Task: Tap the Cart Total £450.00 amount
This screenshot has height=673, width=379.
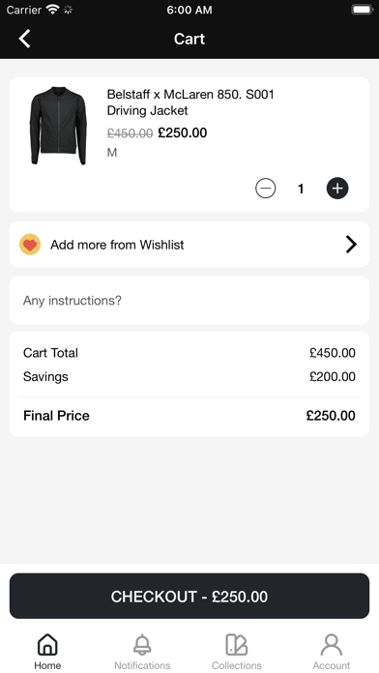Action: click(333, 353)
